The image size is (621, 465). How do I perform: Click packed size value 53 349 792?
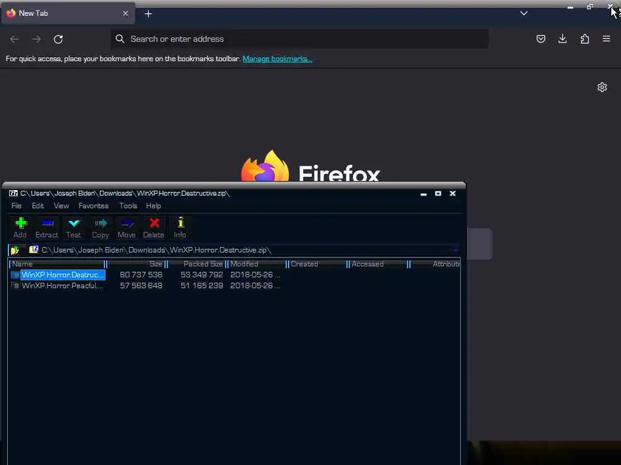[201, 275]
